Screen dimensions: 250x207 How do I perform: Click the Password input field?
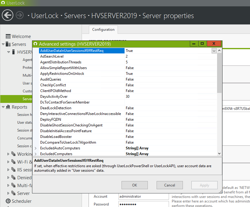(x=144, y=204)
